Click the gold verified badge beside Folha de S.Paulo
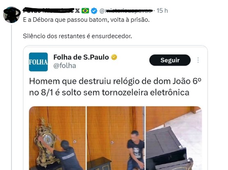Viewport: 228px width, 170px height. 114,57
